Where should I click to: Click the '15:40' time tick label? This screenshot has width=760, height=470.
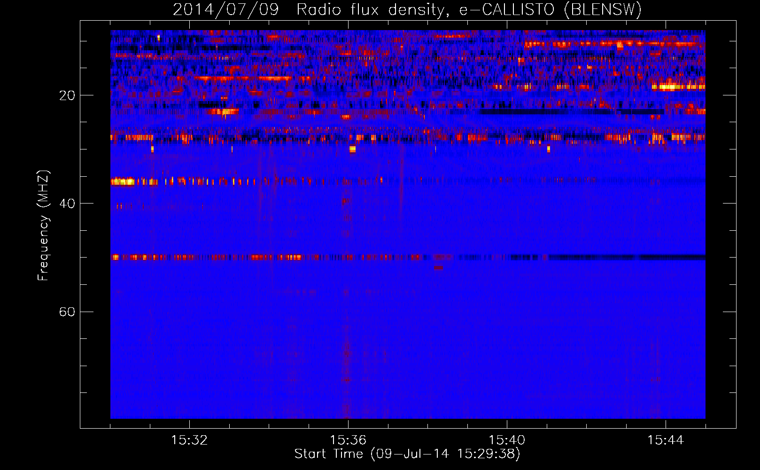pyautogui.click(x=507, y=440)
